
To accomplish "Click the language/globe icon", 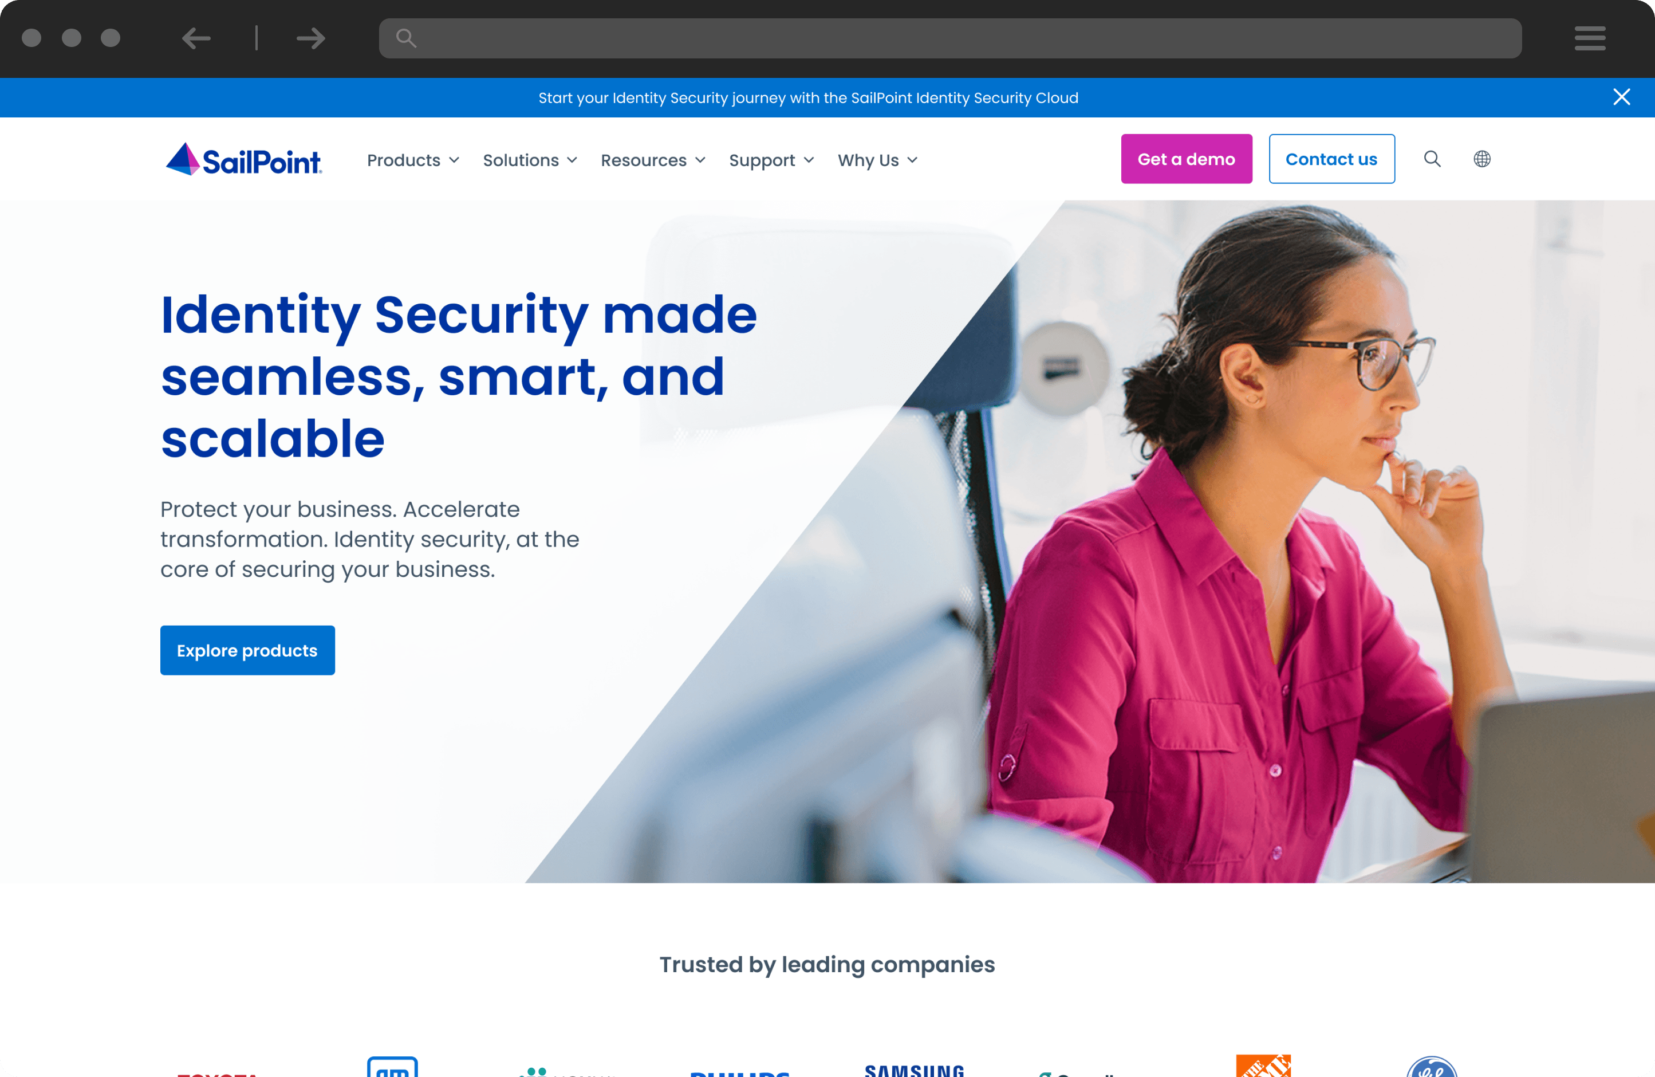I will click(x=1481, y=158).
